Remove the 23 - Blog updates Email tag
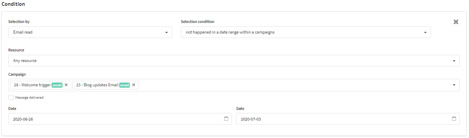This screenshot has height=138, width=469. coord(134,85)
